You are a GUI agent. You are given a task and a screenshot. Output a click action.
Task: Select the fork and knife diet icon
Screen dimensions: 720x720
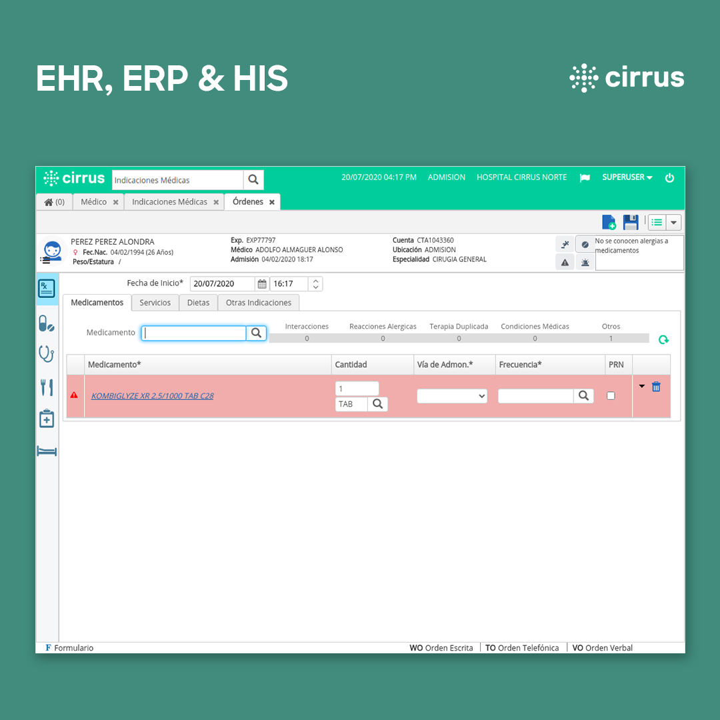pos(47,387)
